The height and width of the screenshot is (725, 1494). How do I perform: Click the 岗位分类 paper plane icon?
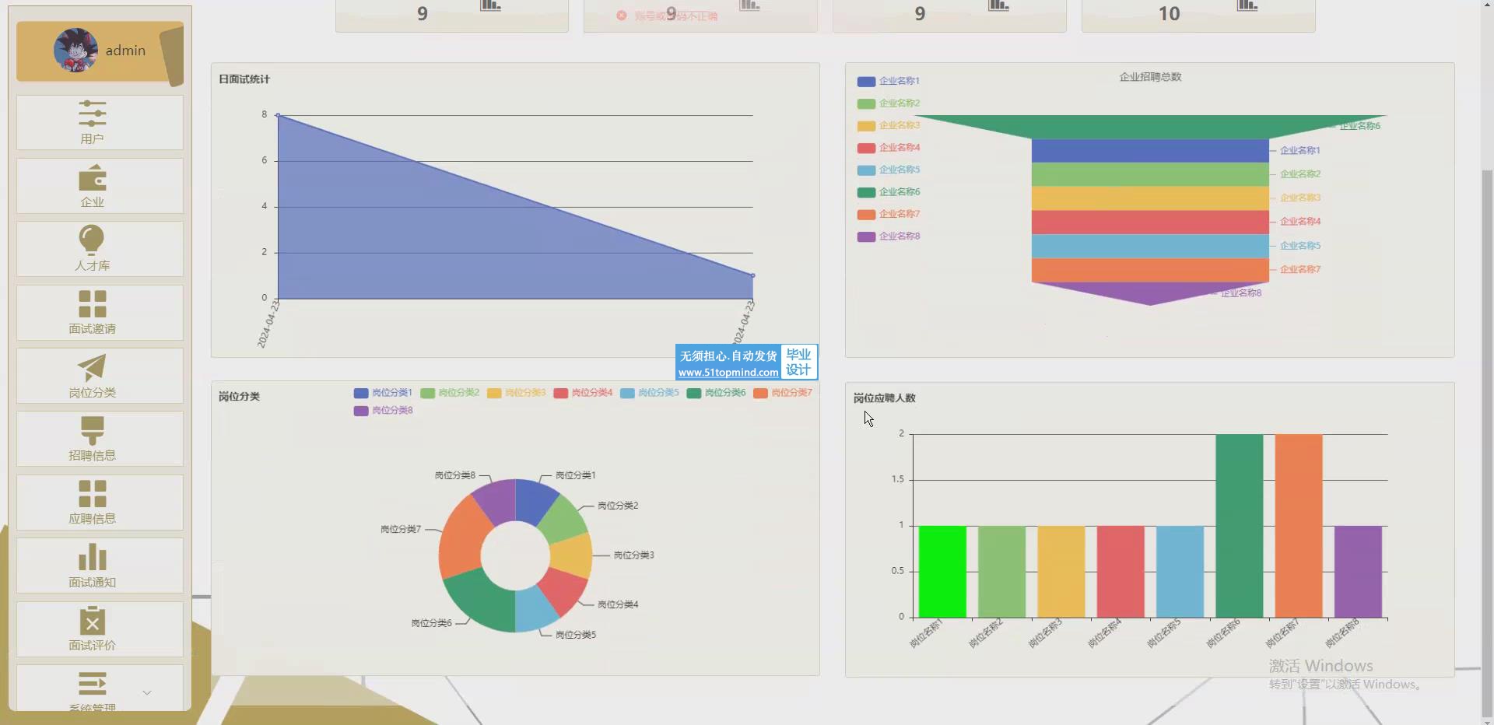[x=92, y=367]
